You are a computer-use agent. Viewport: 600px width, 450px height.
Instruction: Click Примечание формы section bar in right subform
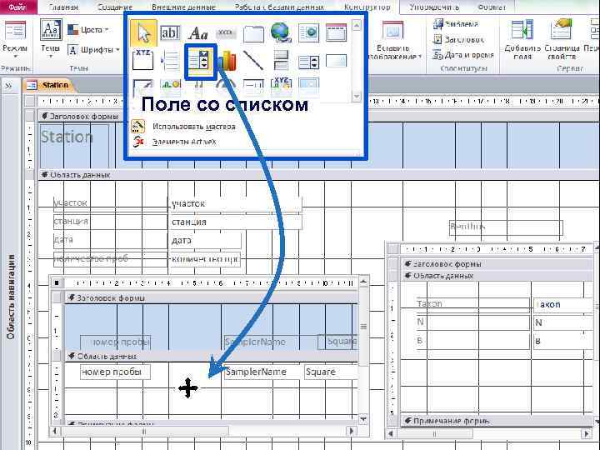496,421
